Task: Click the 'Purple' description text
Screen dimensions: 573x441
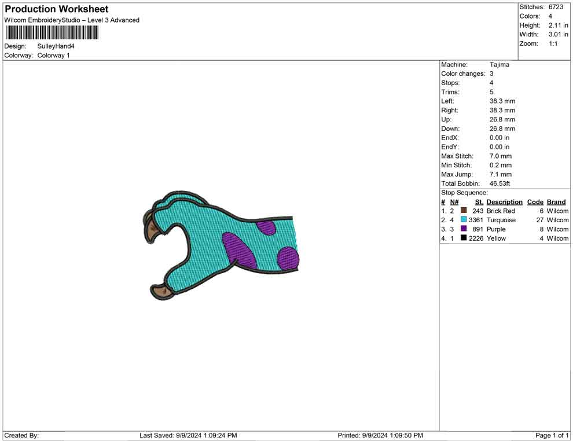Action: (x=496, y=229)
